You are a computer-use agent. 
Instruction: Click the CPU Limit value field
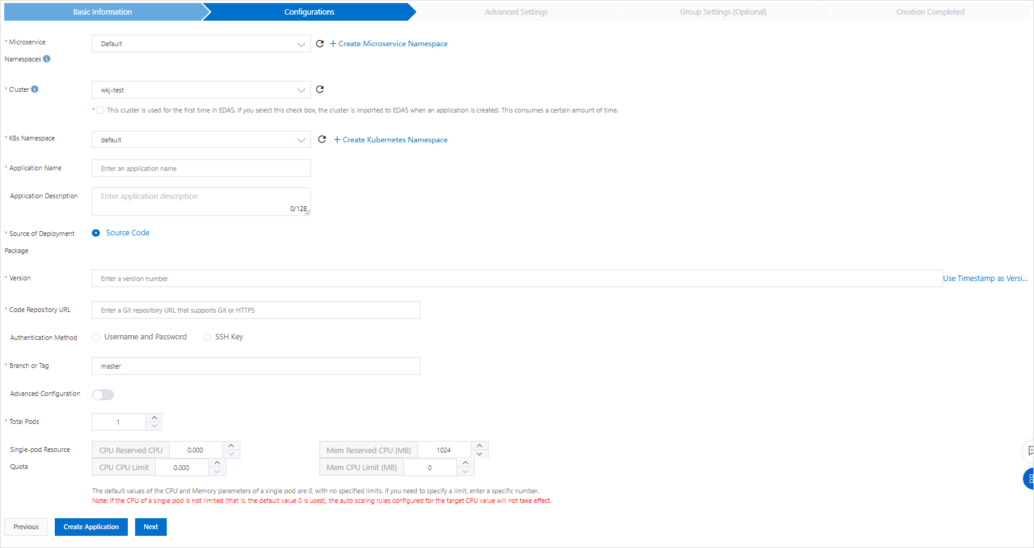(x=182, y=468)
